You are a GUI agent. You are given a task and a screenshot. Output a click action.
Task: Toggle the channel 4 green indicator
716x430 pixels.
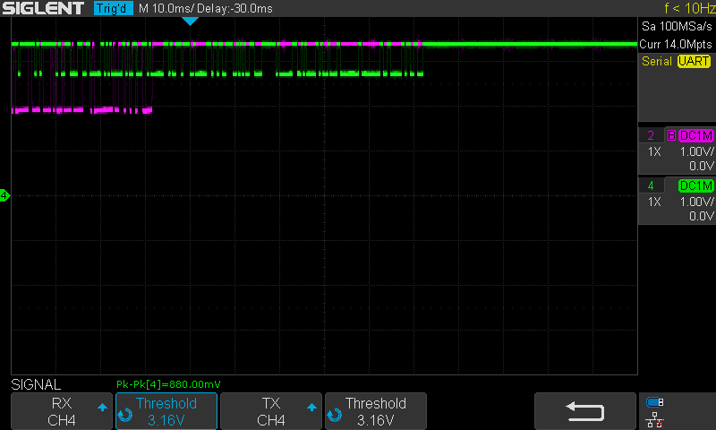pyautogui.click(x=651, y=185)
